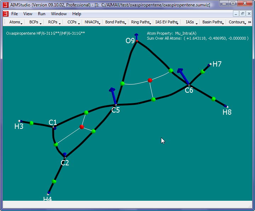Select the O9 oxygen atom
The height and width of the screenshot is (211, 255).
click(137, 41)
